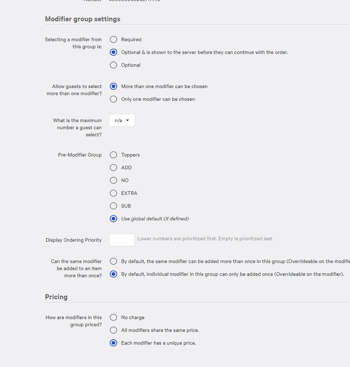Image resolution: width=350 pixels, height=367 pixels.
Task: Select the Toppers pre-modifier group
Action: [x=114, y=155]
